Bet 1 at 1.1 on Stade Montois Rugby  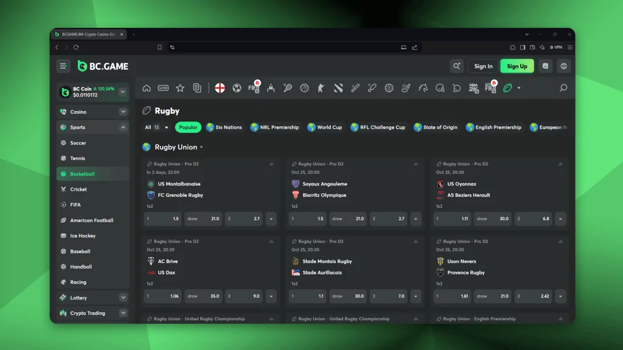click(307, 296)
